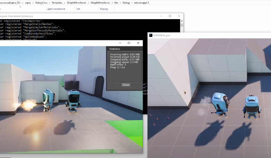The image size is (271, 158).
Task: Maximize the dotnet.exe console window
Action: [170, 16]
